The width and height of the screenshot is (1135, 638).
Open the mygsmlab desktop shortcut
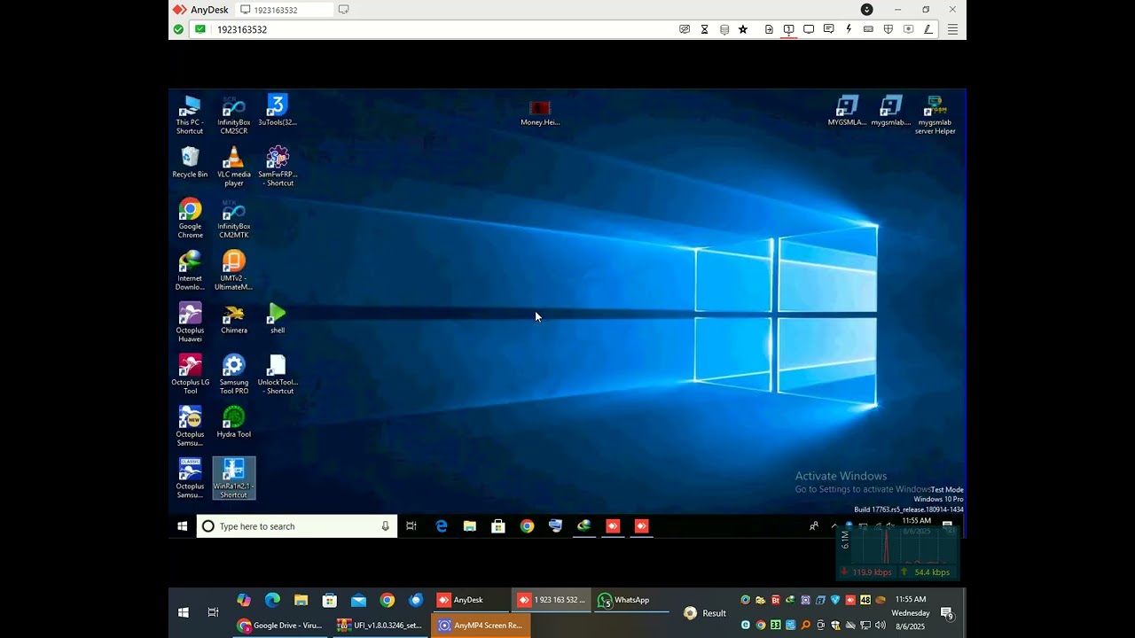coord(890,111)
